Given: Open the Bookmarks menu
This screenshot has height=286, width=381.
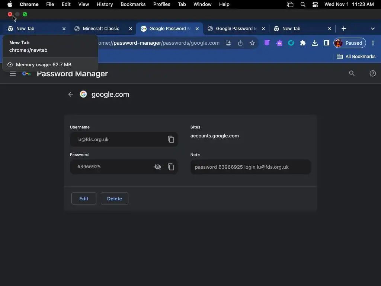Looking at the screenshot, I should point(133,4).
